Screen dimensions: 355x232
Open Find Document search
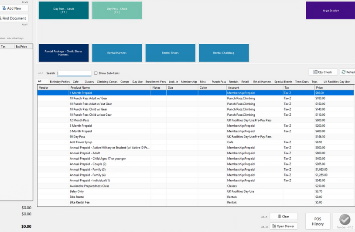pos(13,18)
